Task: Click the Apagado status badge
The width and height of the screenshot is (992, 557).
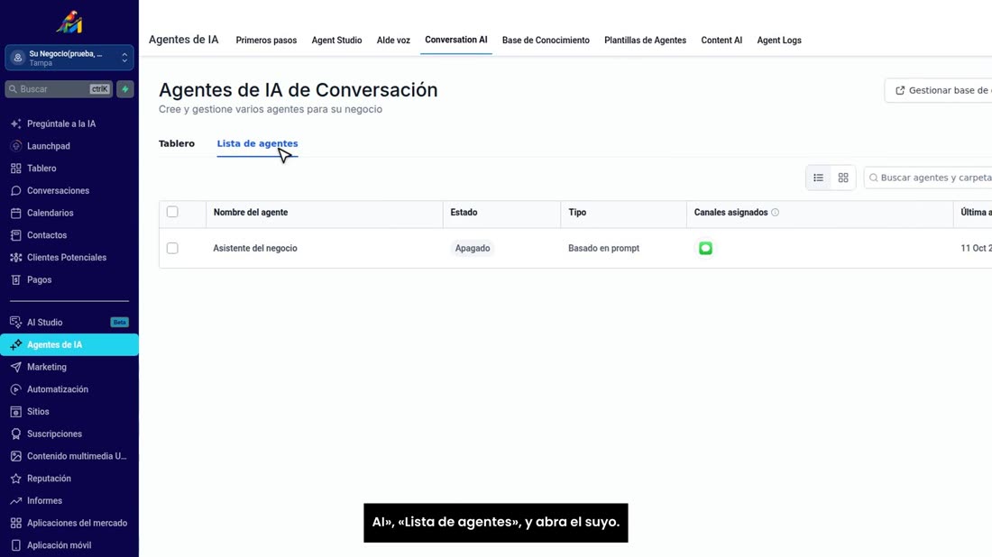Action: coord(473,248)
